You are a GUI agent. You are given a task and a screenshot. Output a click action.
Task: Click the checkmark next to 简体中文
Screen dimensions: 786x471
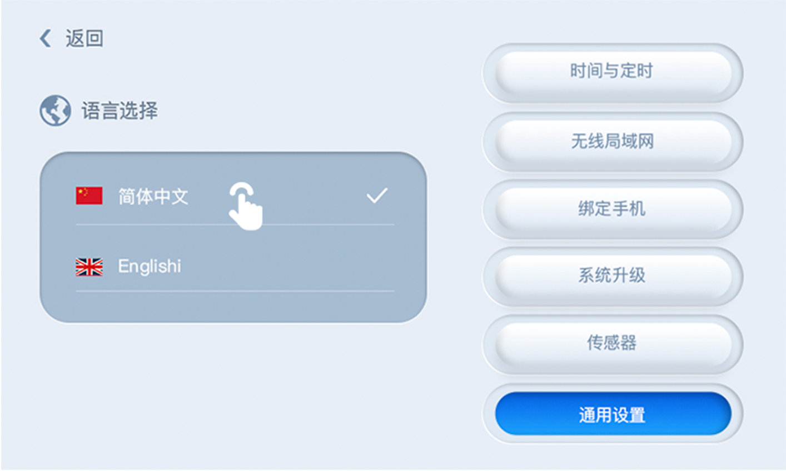[x=377, y=196]
